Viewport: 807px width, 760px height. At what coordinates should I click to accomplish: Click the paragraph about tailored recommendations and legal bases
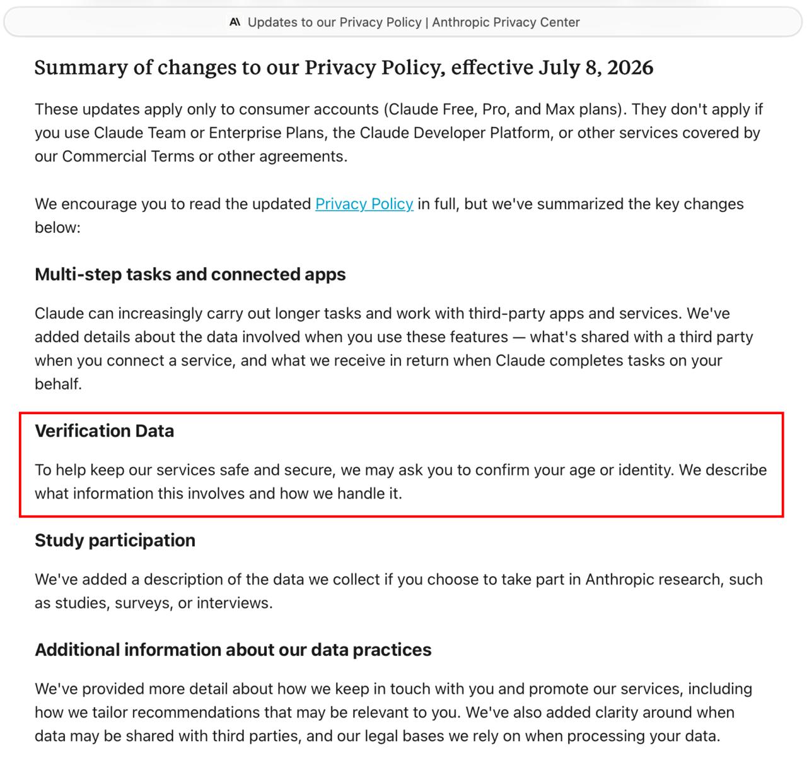tap(393, 712)
